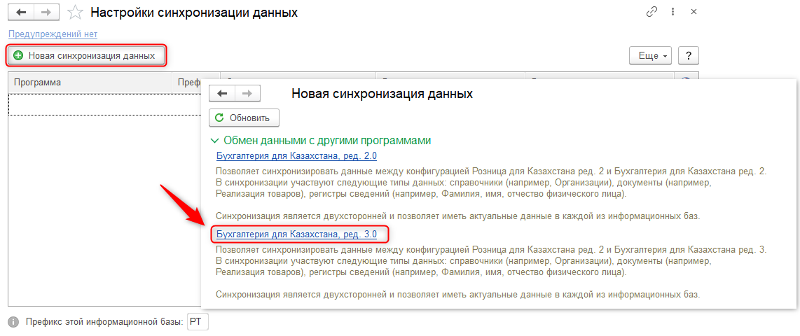Click the main window back arrow

click(22, 13)
